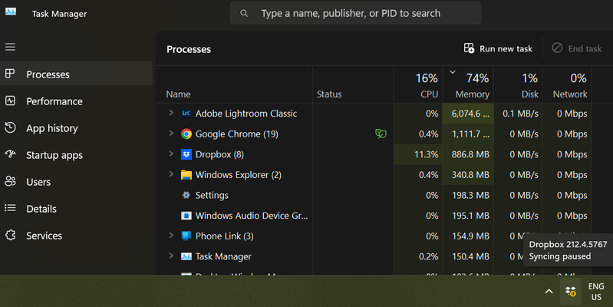Expand the Dropbox process group
This screenshot has height=307, width=613.
pyautogui.click(x=171, y=154)
